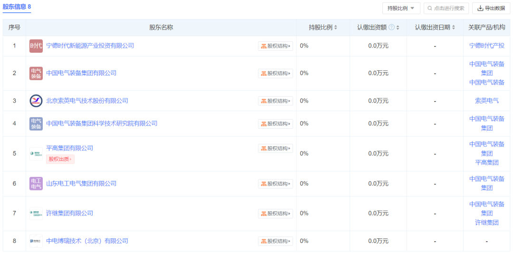
Task: Open the 北京索英电气技术股份有限公司 link
Action: pos(87,101)
